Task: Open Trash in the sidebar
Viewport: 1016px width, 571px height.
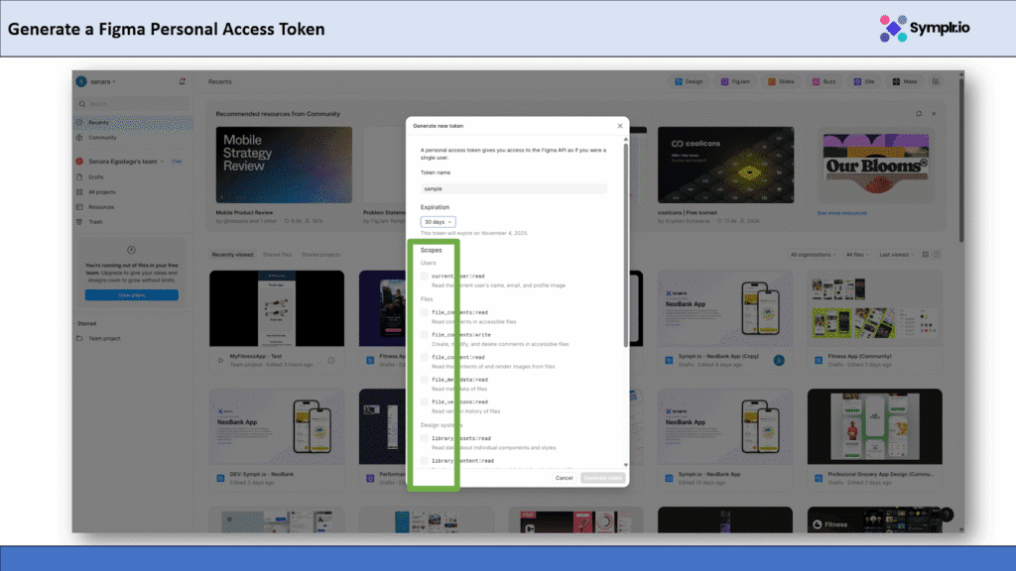Action: pyautogui.click(x=96, y=221)
